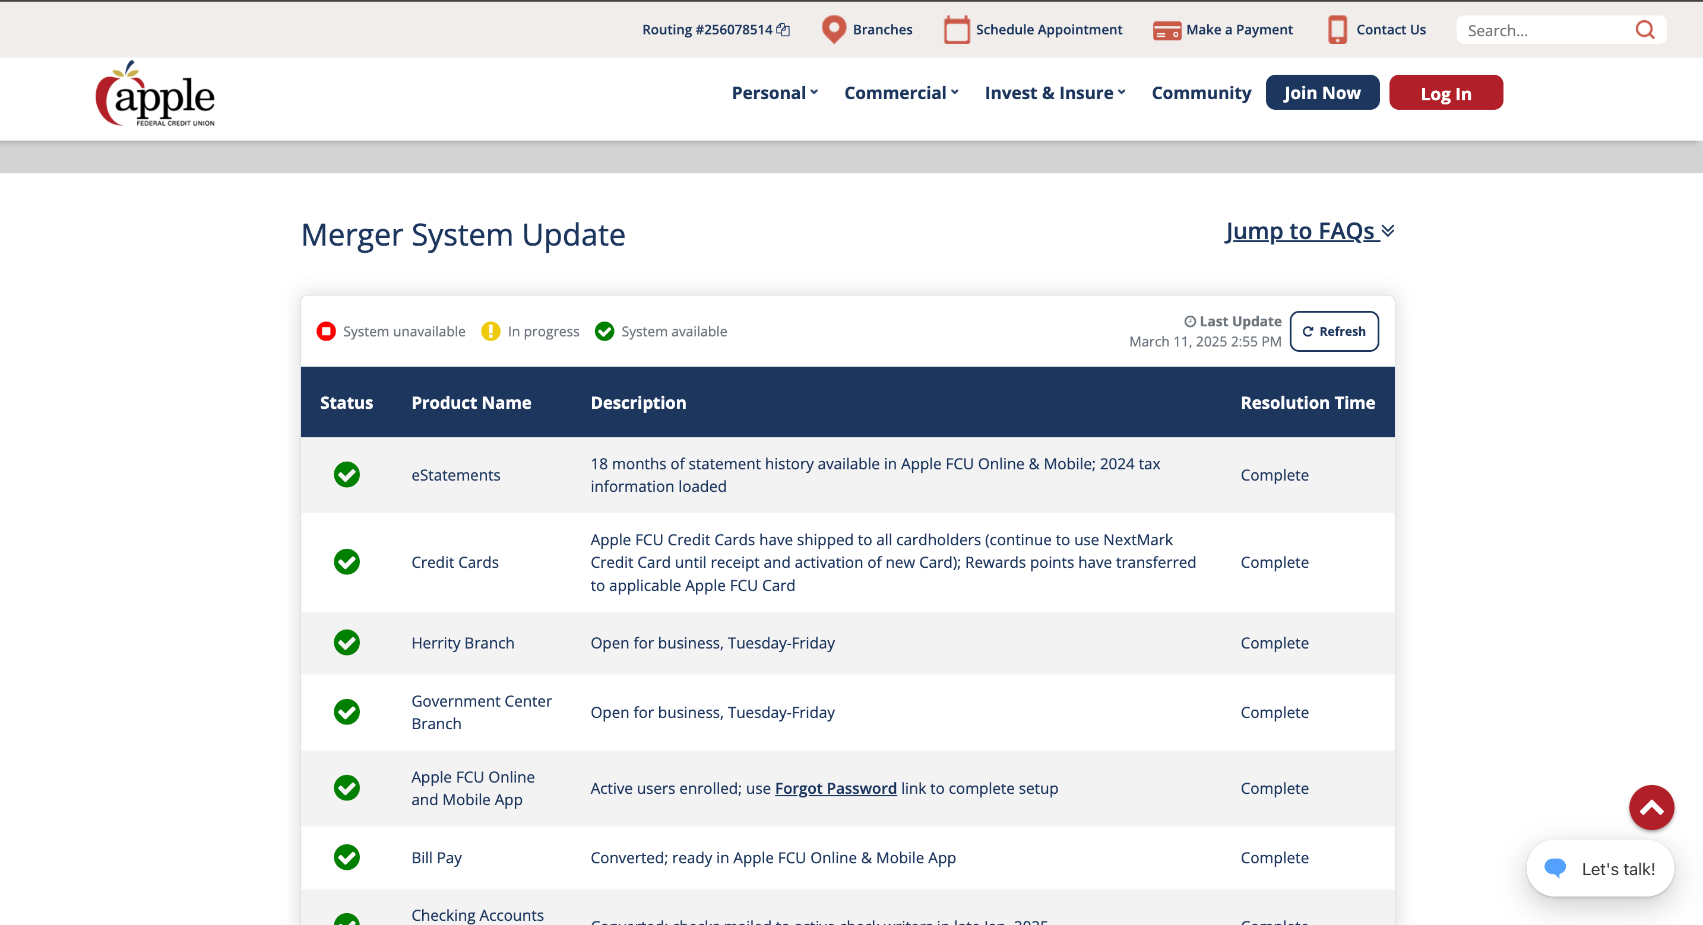Click the status check for Herrity Branch
Screen dimensions: 1703x925
pos(346,642)
